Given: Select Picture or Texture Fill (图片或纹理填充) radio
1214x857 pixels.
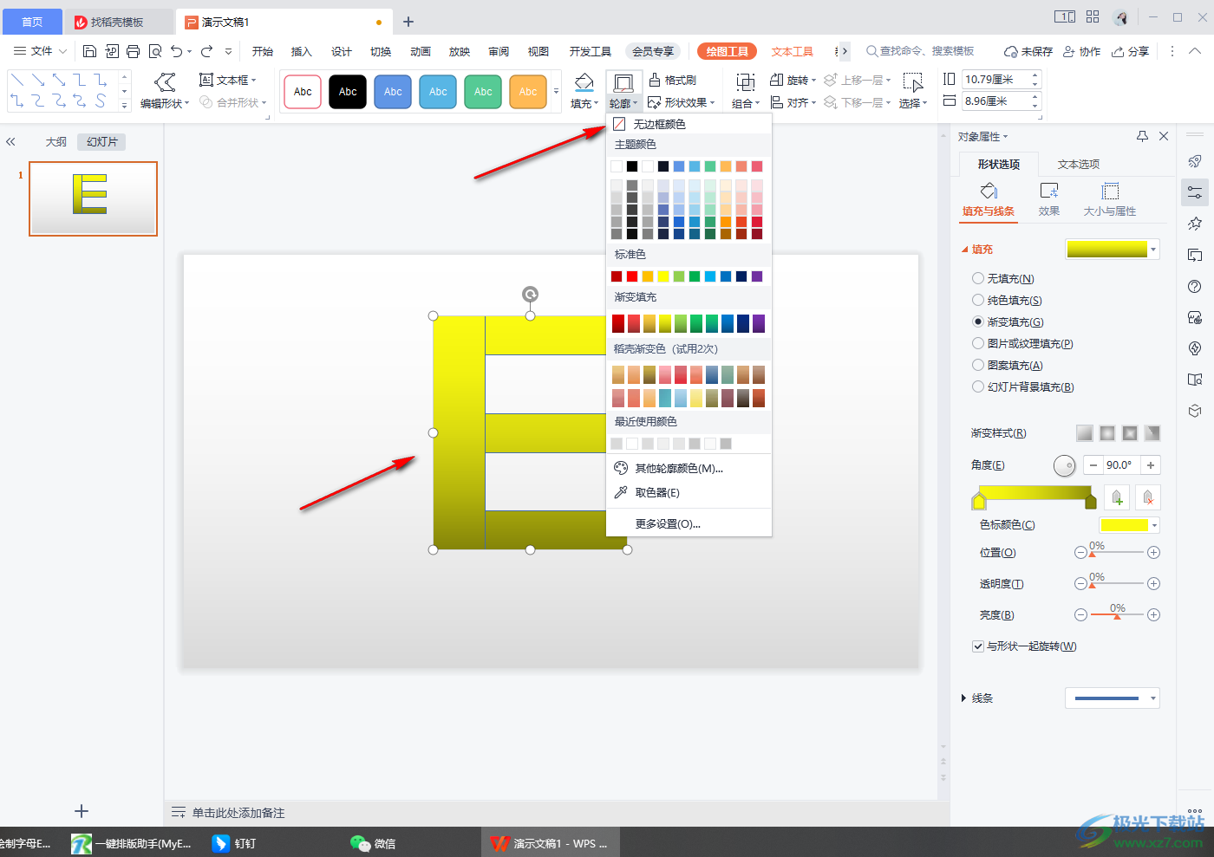Looking at the screenshot, I should [978, 343].
